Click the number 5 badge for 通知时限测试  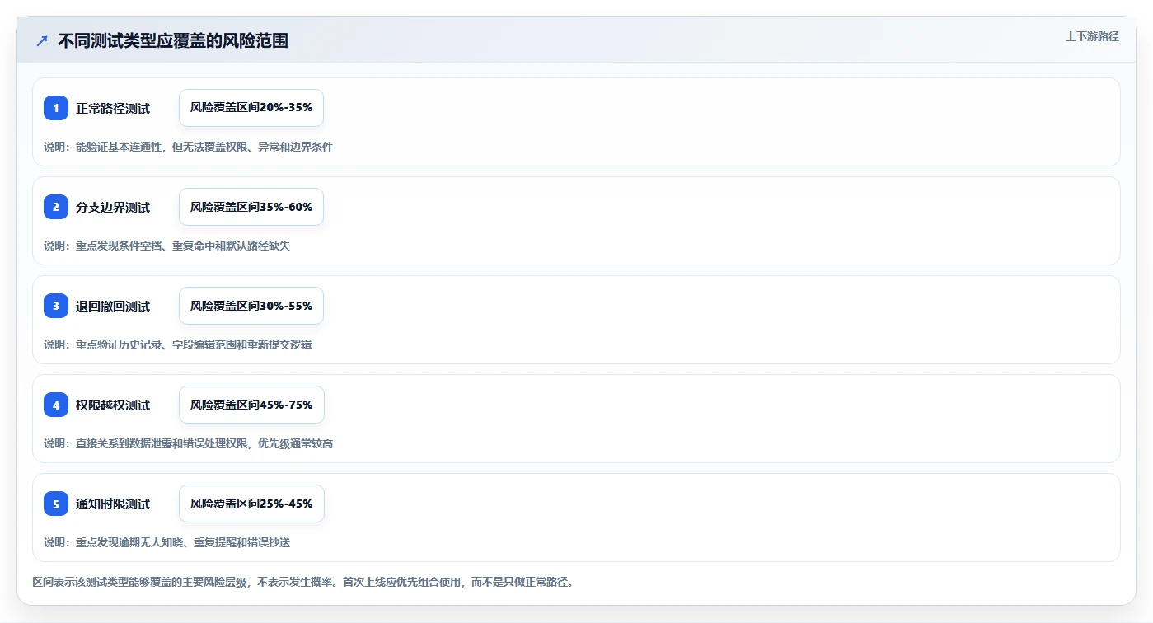(x=56, y=504)
